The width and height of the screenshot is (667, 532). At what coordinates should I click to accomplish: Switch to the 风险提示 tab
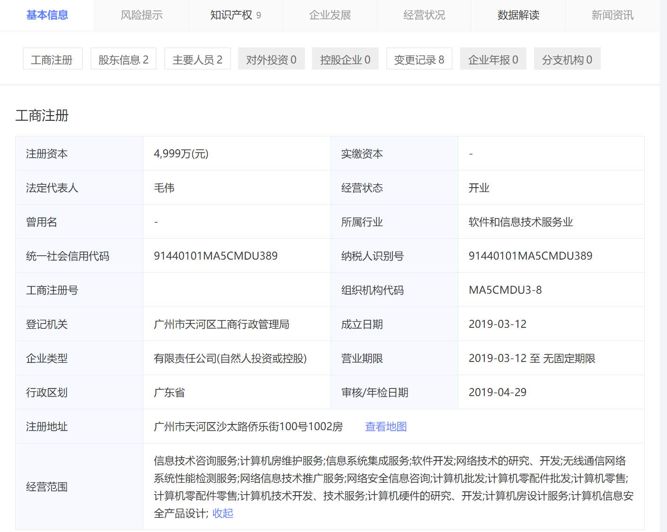pyautogui.click(x=142, y=15)
